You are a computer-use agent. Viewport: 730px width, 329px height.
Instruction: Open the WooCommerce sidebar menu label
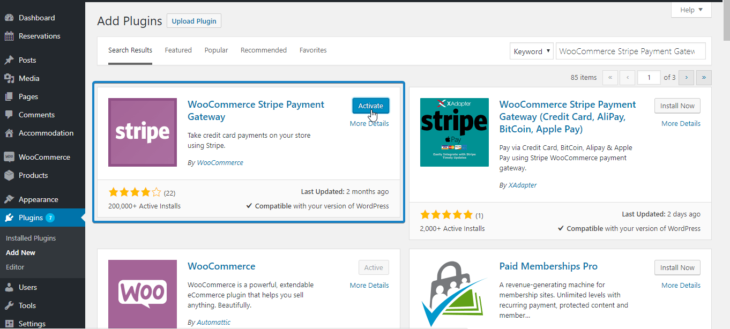click(44, 157)
